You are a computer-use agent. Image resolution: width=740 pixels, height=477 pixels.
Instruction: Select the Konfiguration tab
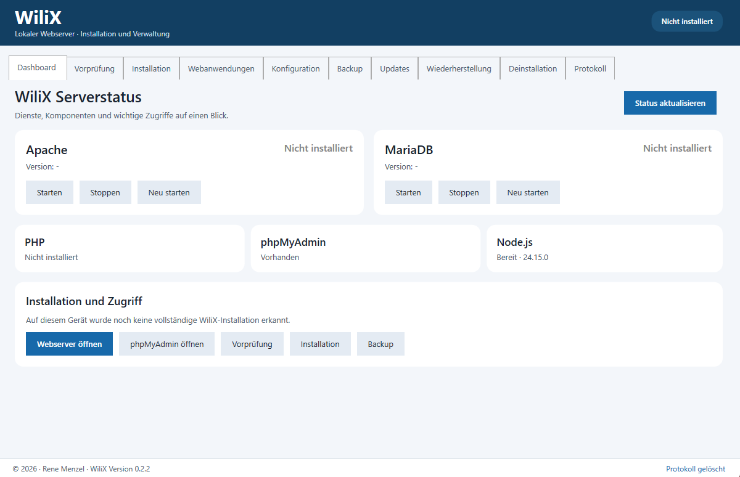point(296,68)
